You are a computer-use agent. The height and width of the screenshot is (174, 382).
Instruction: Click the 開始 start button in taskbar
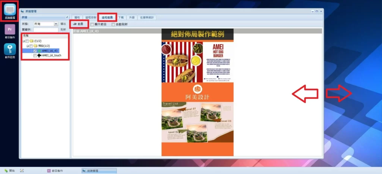(x=10, y=171)
